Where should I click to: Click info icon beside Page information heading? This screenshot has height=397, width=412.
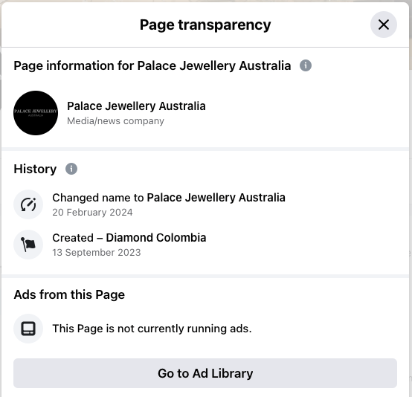click(x=306, y=65)
